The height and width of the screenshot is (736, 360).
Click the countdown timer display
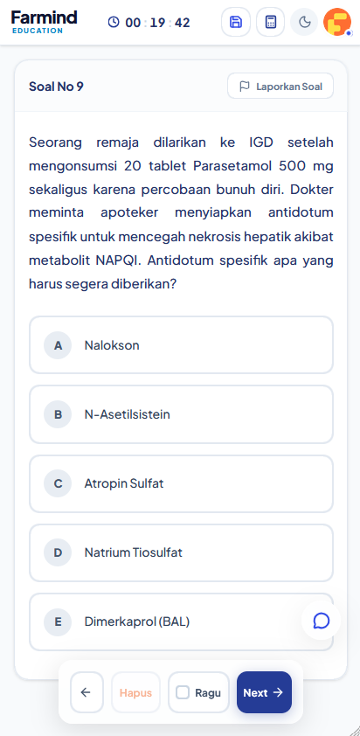157,22
